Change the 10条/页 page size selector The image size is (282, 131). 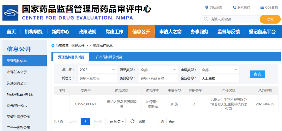pyautogui.click(x=116, y=122)
